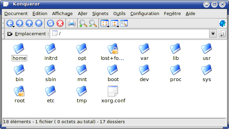Select the var folder

145,52
